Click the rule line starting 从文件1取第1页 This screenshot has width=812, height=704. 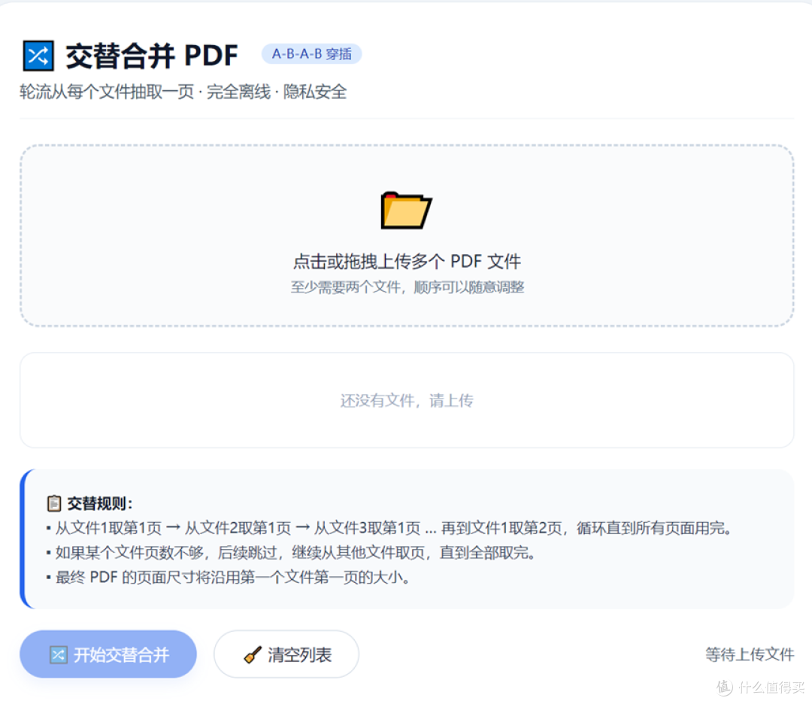[x=389, y=528]
